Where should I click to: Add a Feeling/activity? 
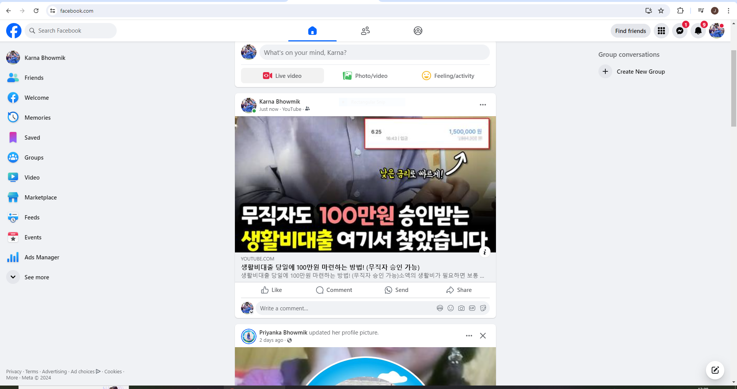[448, 76]
